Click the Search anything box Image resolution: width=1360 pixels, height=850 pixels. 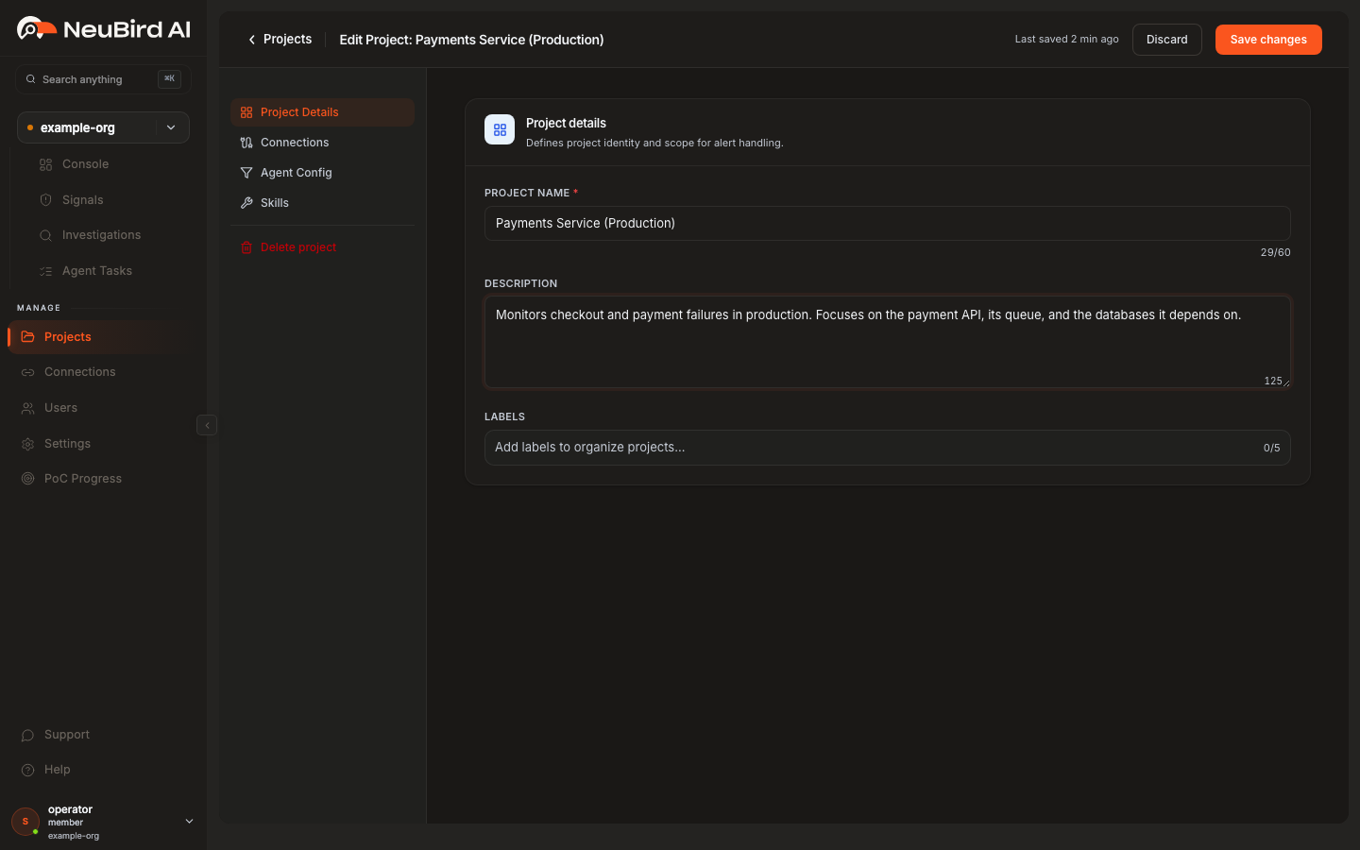click(x=103, y=79)
